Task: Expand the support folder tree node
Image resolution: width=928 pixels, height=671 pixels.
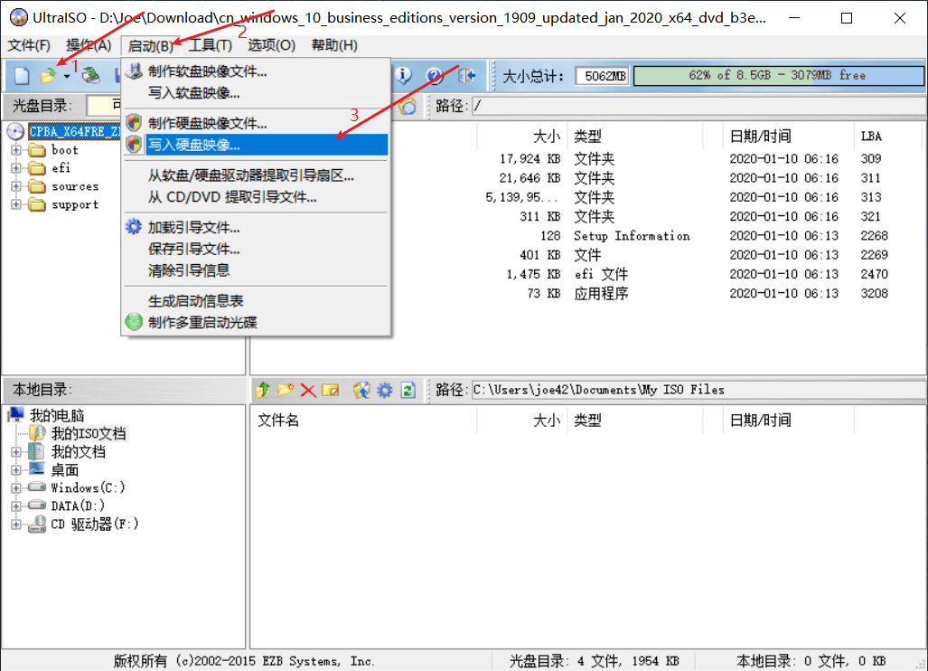Action: click(x=16, y=204)
